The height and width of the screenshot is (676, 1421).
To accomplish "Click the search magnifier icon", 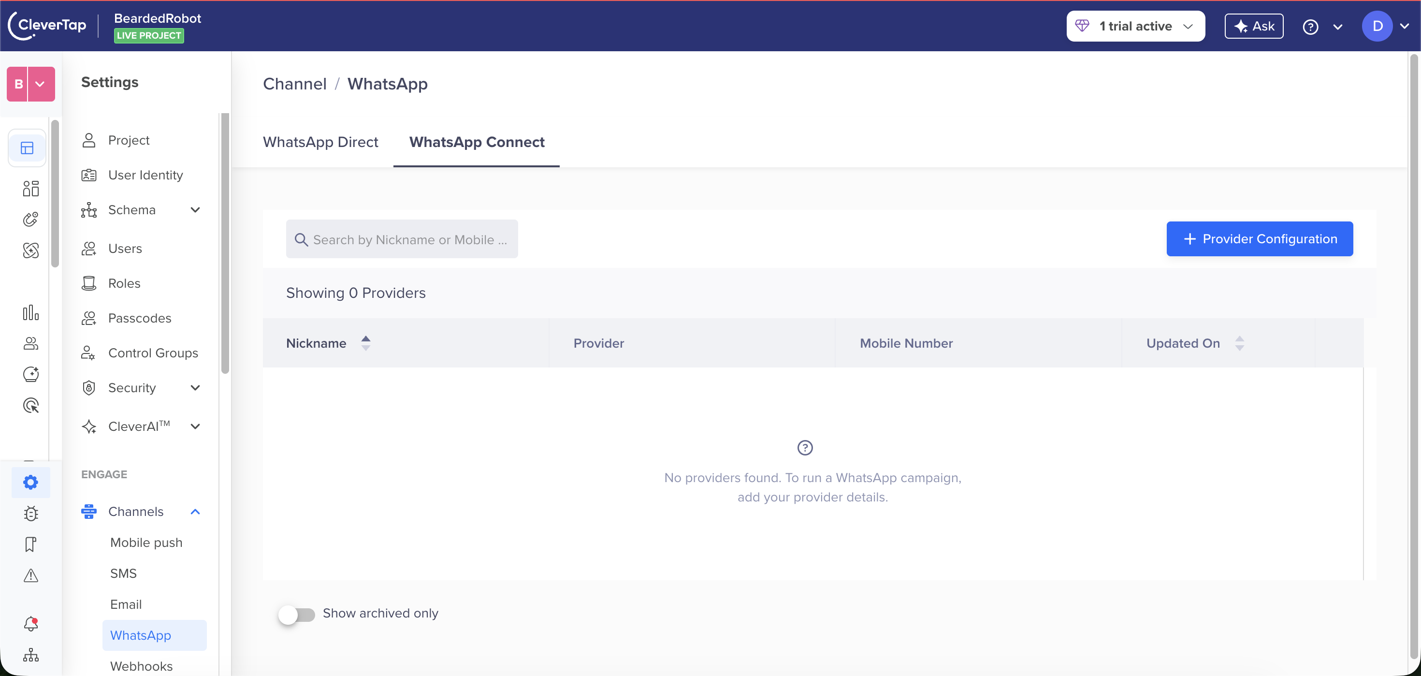I will point(301,239).
